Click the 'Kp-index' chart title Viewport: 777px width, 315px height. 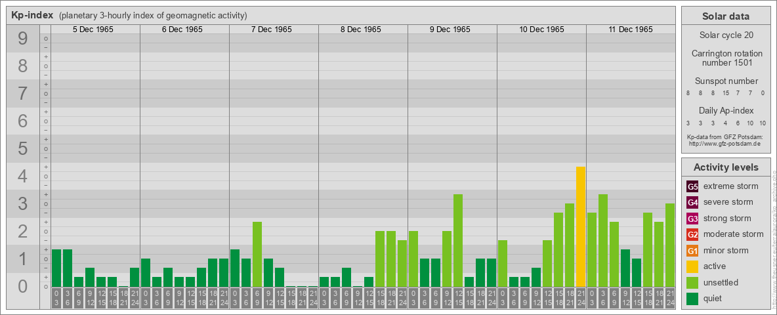[32, 15]
